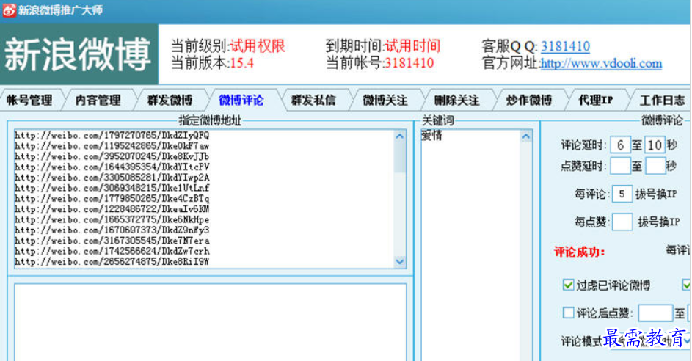The image size is (692, 361).
Task: Click the red 评论成功 status label
Action: point(580,252)
